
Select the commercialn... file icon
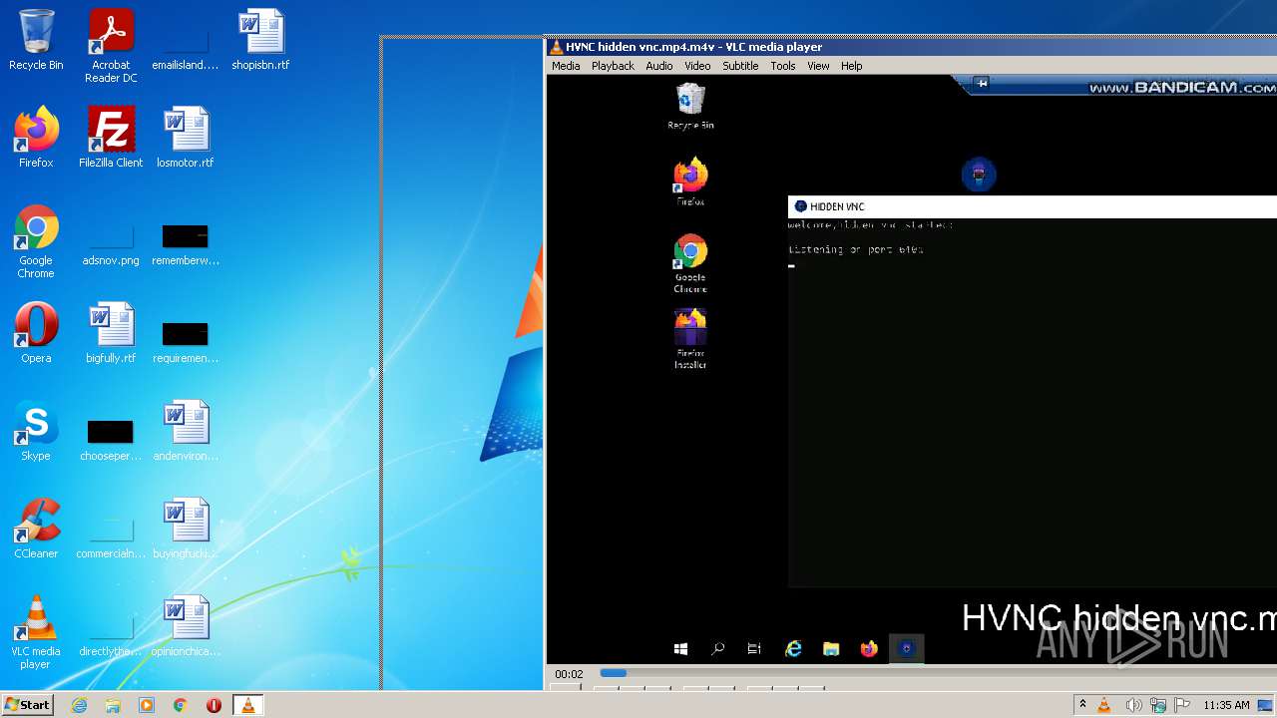111,536
